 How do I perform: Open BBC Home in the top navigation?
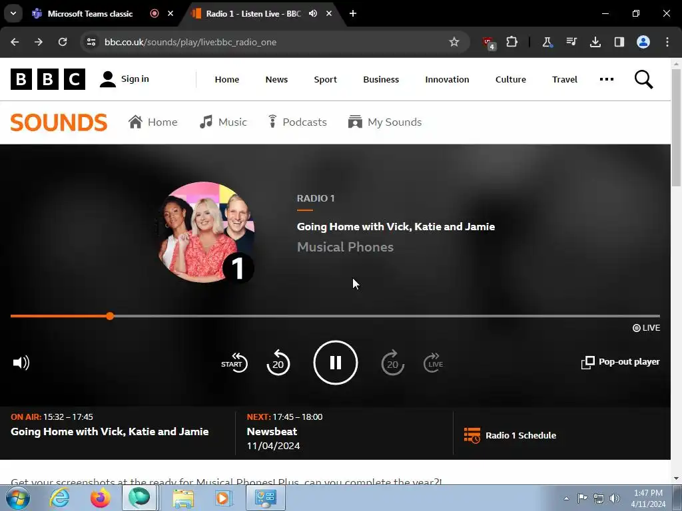[227, 80]
